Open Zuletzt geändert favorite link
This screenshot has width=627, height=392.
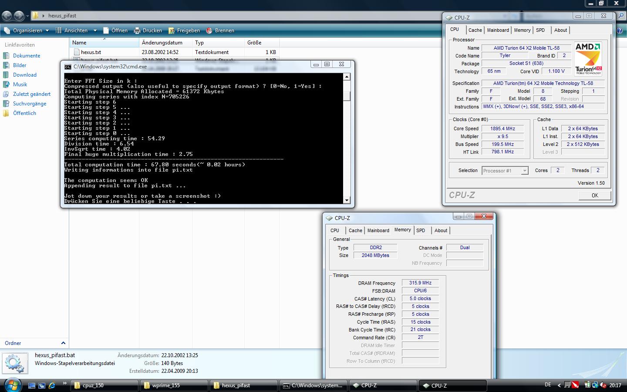32,94
